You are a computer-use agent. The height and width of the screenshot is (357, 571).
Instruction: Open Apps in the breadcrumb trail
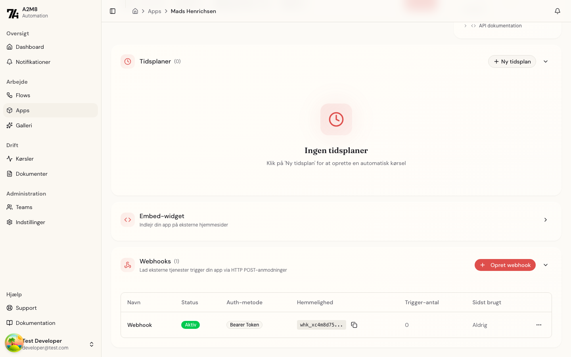click(x=155, y=11)
